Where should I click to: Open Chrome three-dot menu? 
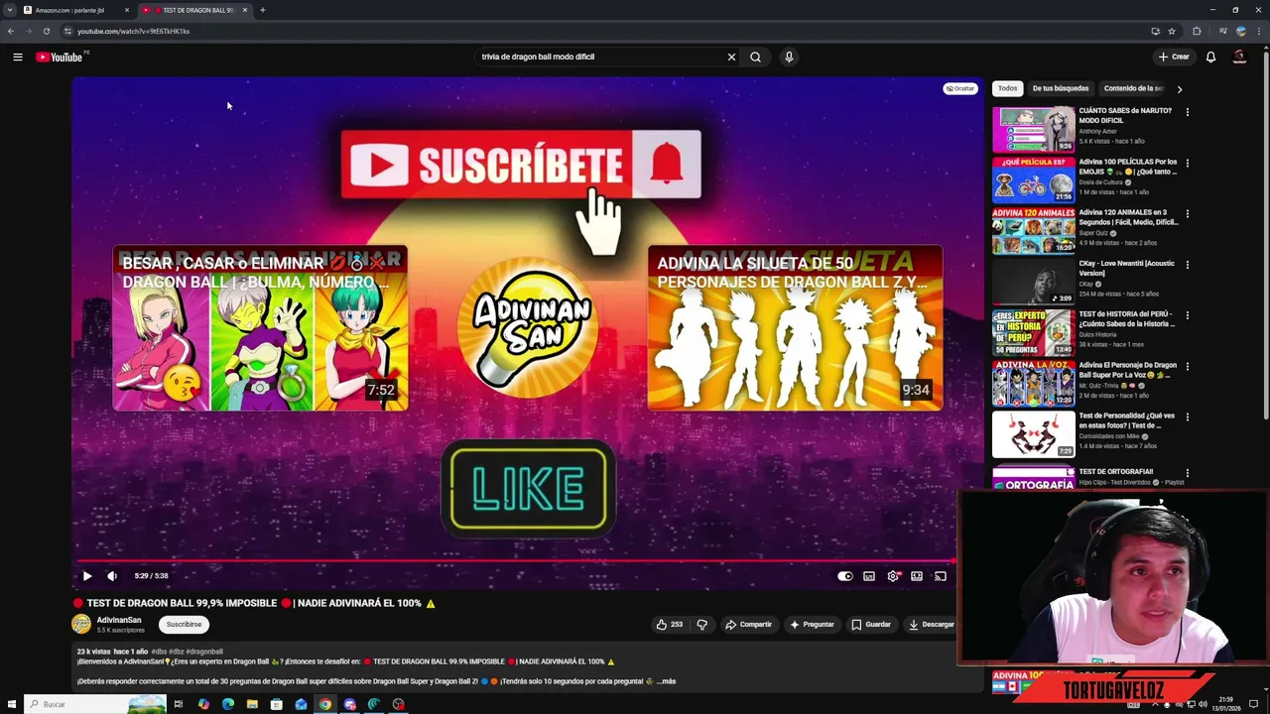tap(1259, 31)
